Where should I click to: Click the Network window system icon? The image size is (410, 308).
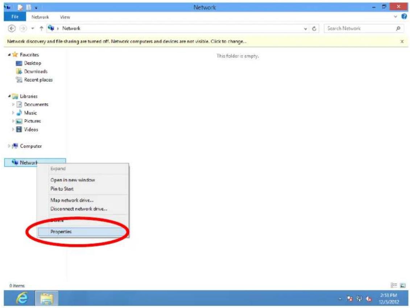(x=7, y=7)
